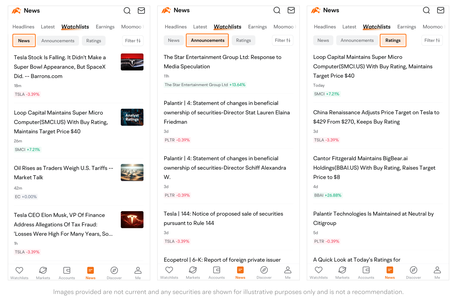Open Markets planet icon in the leftmost screen
Image resolution: width=457 pixels, height=302 pixels.
click(43, 270)
